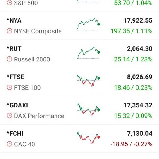Open the ^NYA sparkline chart
The width and height of the screenshot is (159, 159).
89,24
